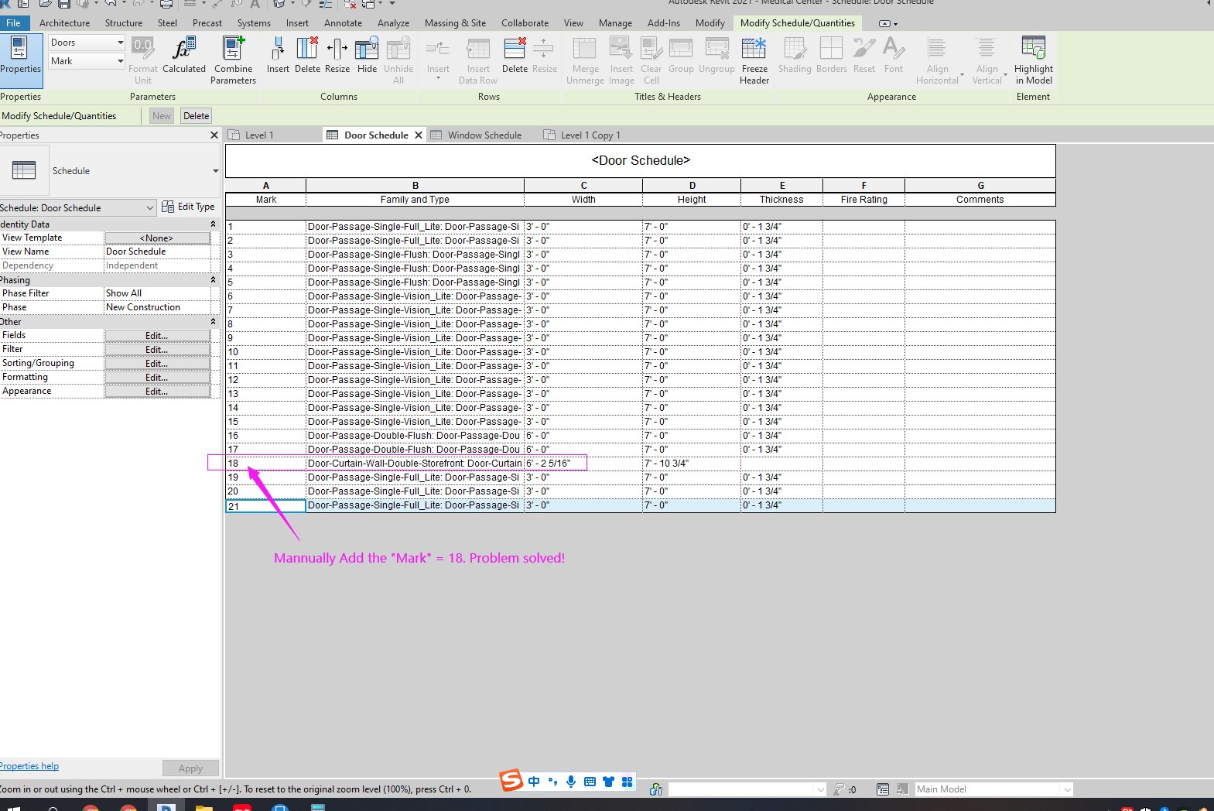Screen dimensions: 1214x811
Task: Open the Annotate ribbon tab
Action: click(x=343, y=23)
